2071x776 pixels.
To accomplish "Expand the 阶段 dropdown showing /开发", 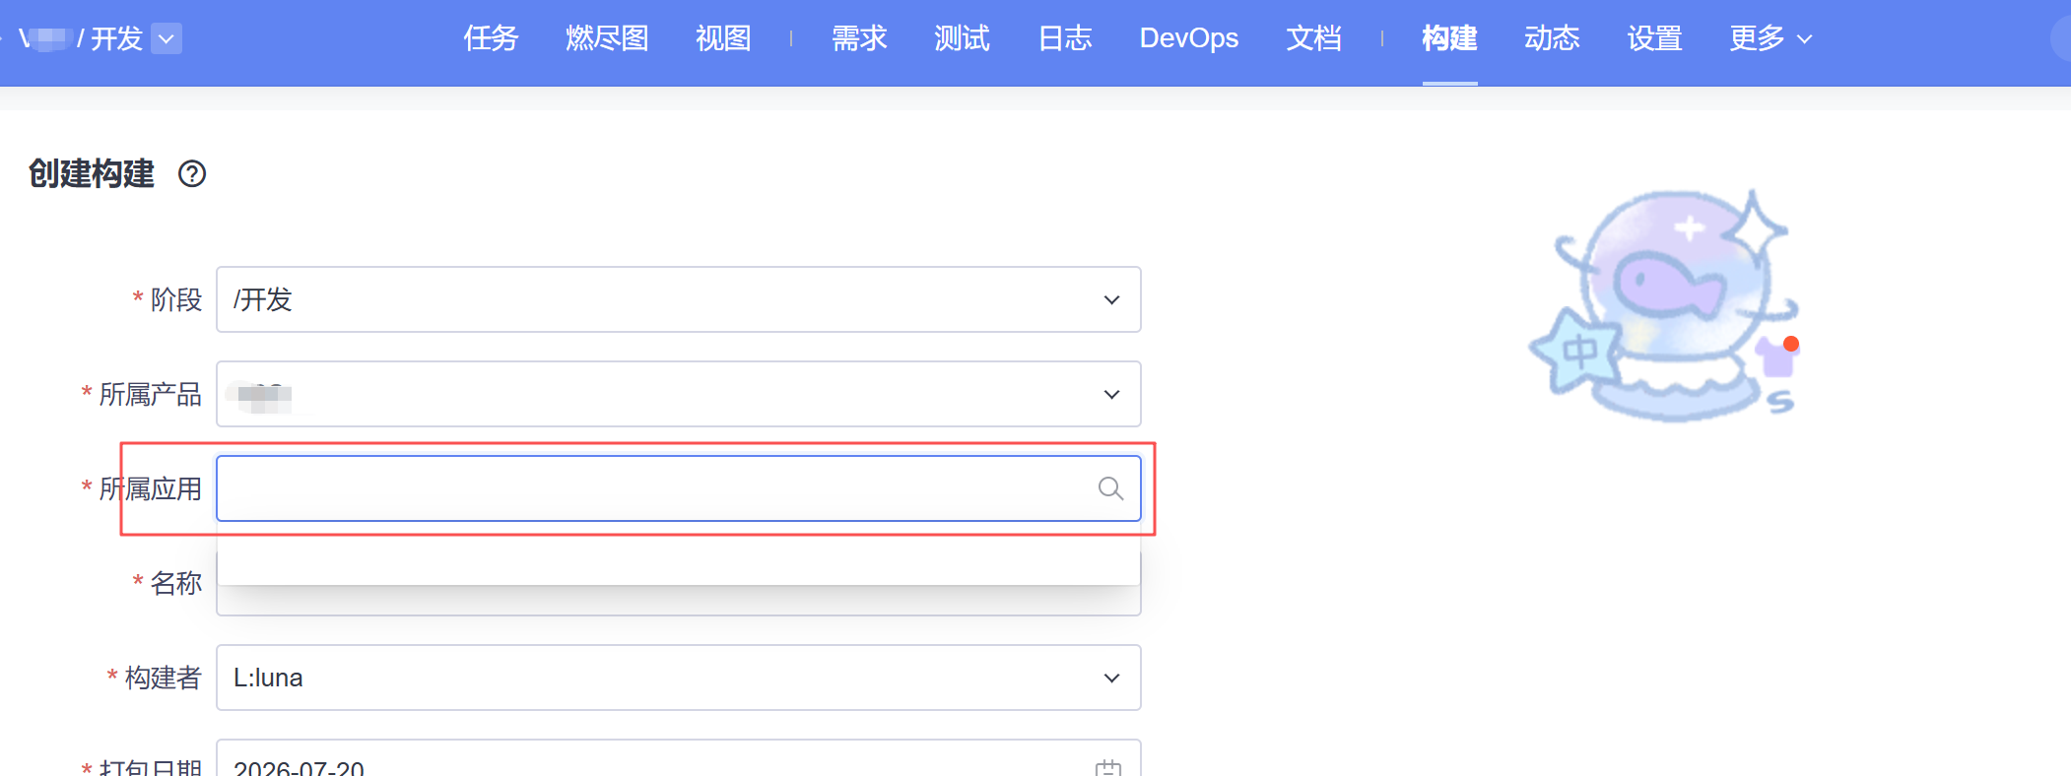I will (x=678, y=299).
